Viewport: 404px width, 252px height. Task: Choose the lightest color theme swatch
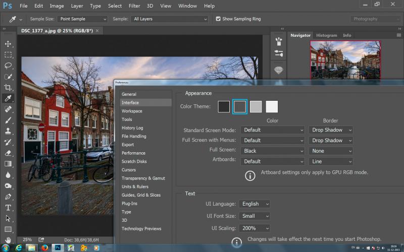pyautogui.click(x=272, y=106)
